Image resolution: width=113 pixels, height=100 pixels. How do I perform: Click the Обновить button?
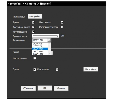point(28,88)
